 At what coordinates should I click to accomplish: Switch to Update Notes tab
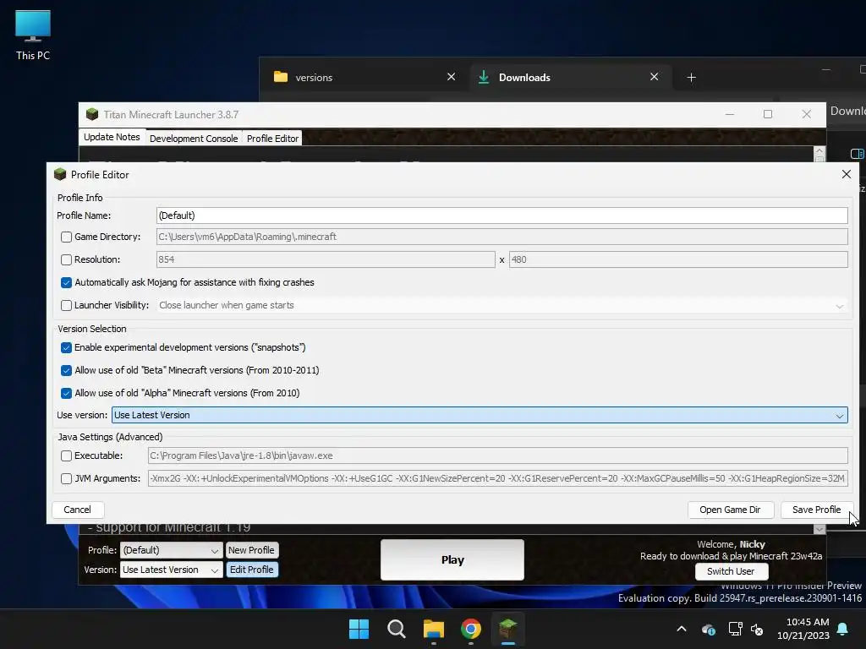[x=112, y=137]
